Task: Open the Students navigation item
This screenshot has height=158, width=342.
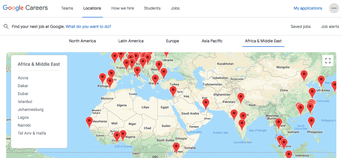Action: [x=152, y=8]
